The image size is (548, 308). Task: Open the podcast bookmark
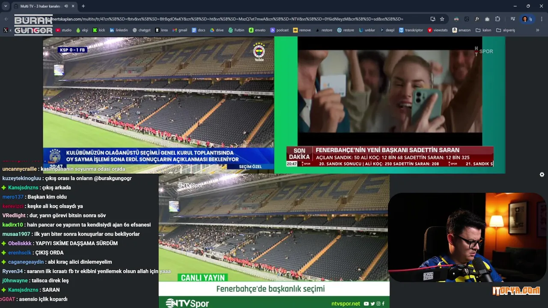point(279,30)
